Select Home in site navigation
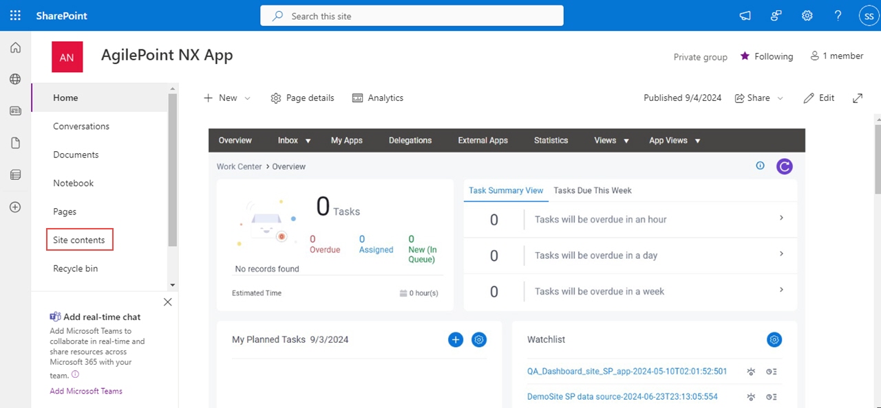 tap(100, 98)
